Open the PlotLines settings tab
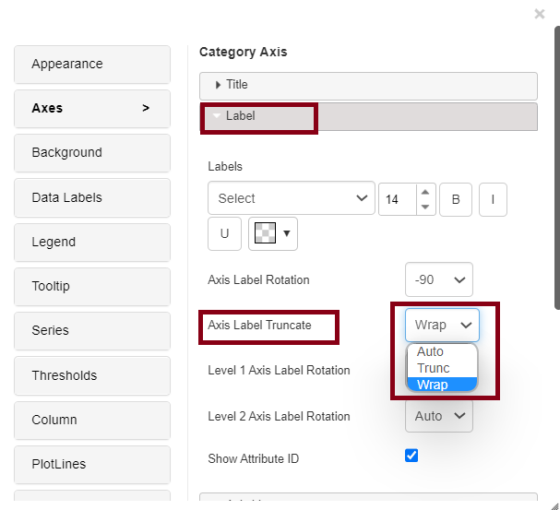The width and height of the screenshot is (560, 510). point(92,464)
